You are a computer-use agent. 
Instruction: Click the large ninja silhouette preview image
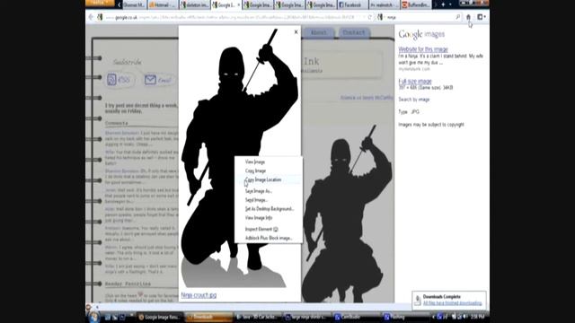pos(240,158)
